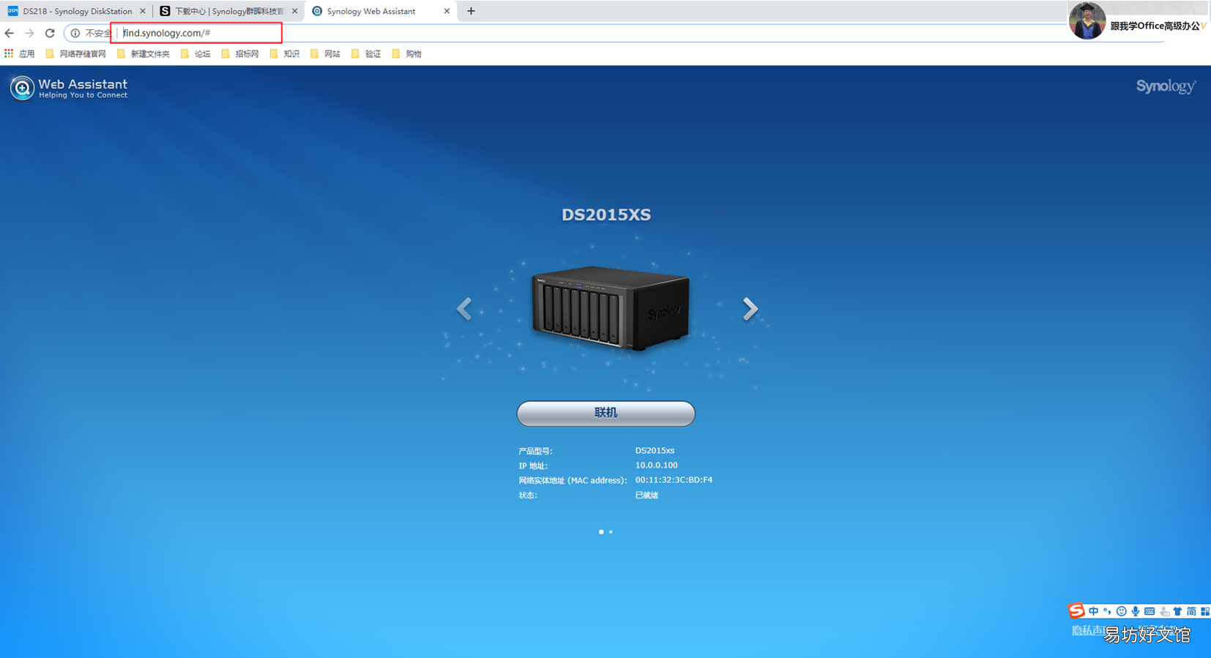Screen dimensions: 1211x658
Task: Open the 应用 apps shortcut
Action: (x=20, y=53)
